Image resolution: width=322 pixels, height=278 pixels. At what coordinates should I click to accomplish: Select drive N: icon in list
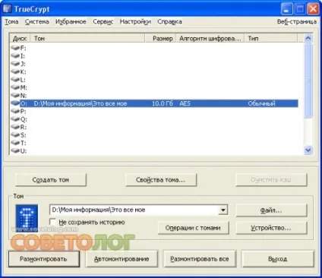click(x=15, y=96)
